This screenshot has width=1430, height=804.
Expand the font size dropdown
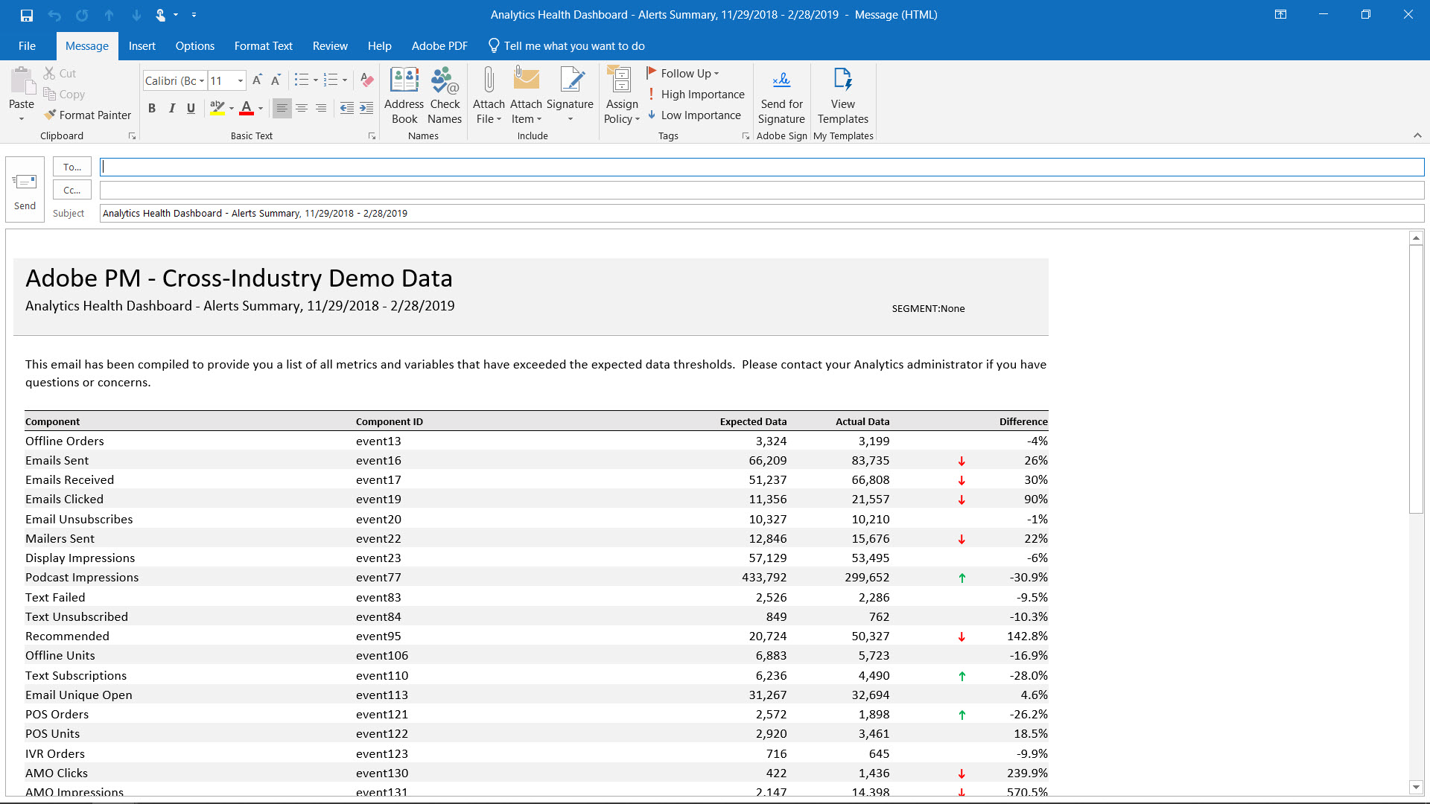point(241,81)
